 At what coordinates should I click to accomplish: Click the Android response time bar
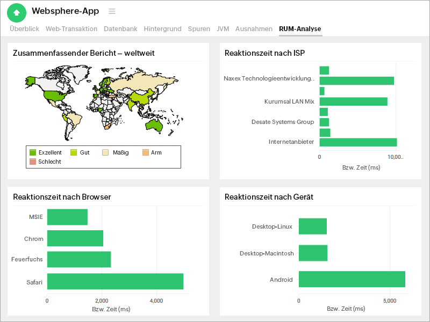tap(352, 279)
